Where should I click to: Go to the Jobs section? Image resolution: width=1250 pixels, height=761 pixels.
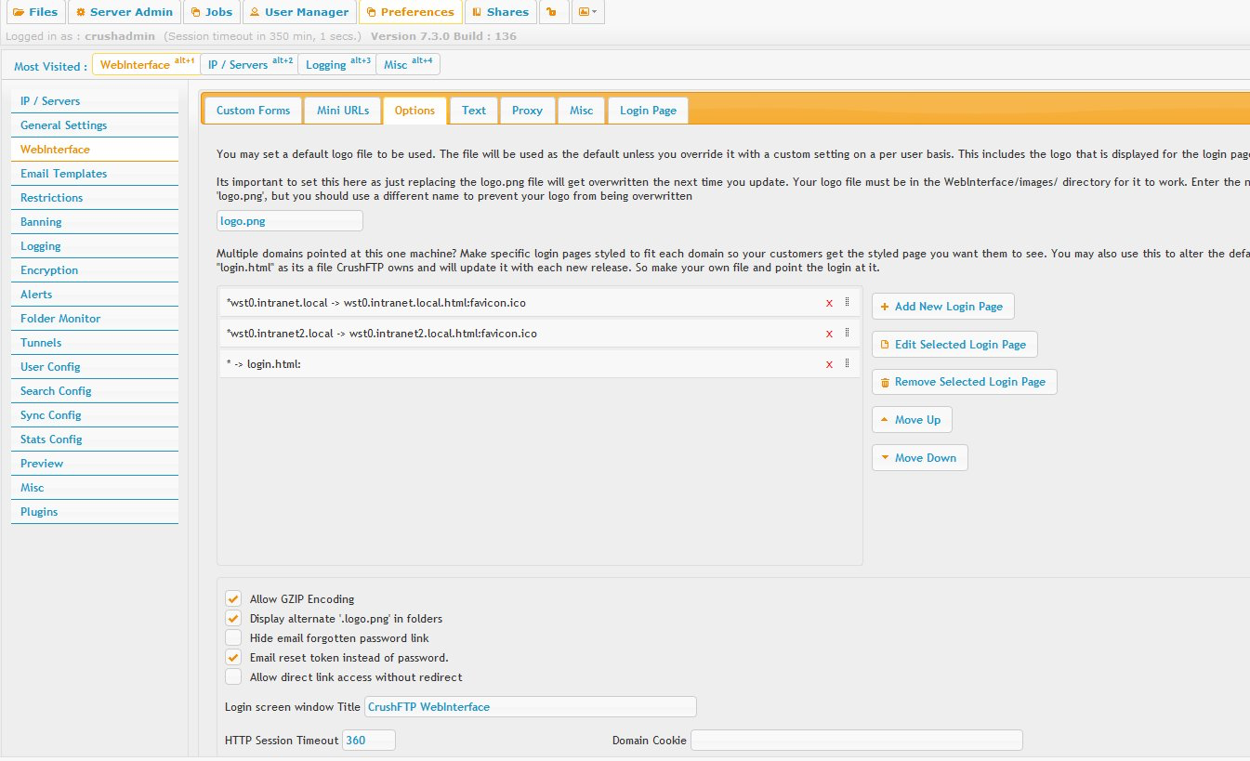click(x=212, y=12)
